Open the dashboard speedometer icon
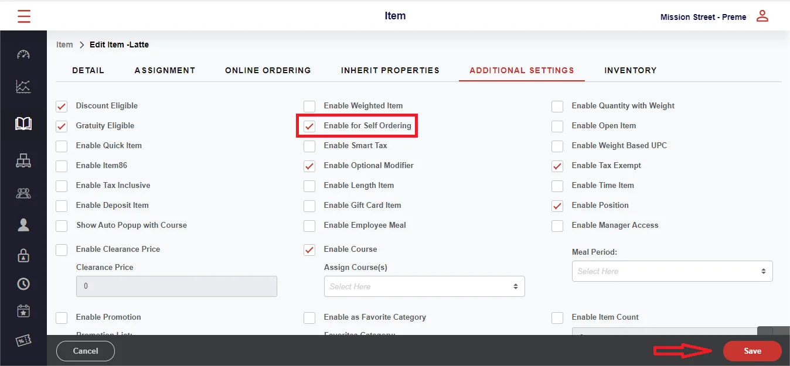 click(23, 54)
